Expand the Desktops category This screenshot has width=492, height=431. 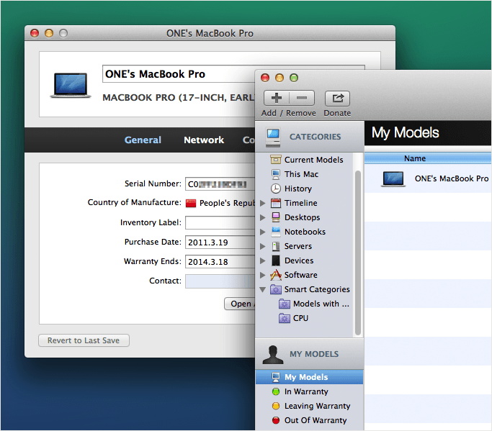point(263,217)
